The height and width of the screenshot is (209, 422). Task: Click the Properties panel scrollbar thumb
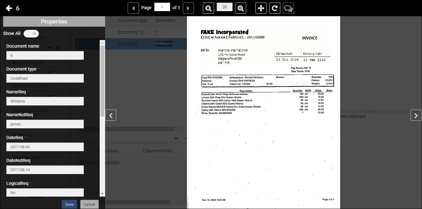click(x=102, y=81)
